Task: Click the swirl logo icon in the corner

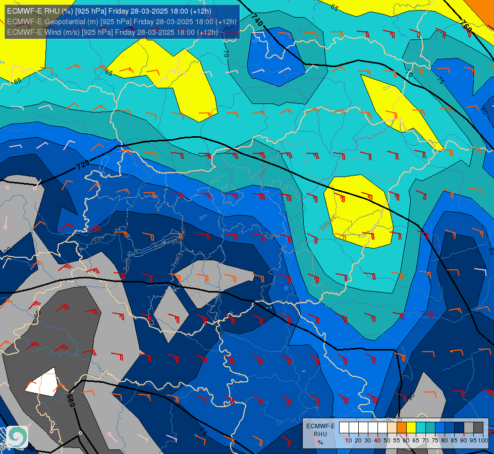Action: 17,437
